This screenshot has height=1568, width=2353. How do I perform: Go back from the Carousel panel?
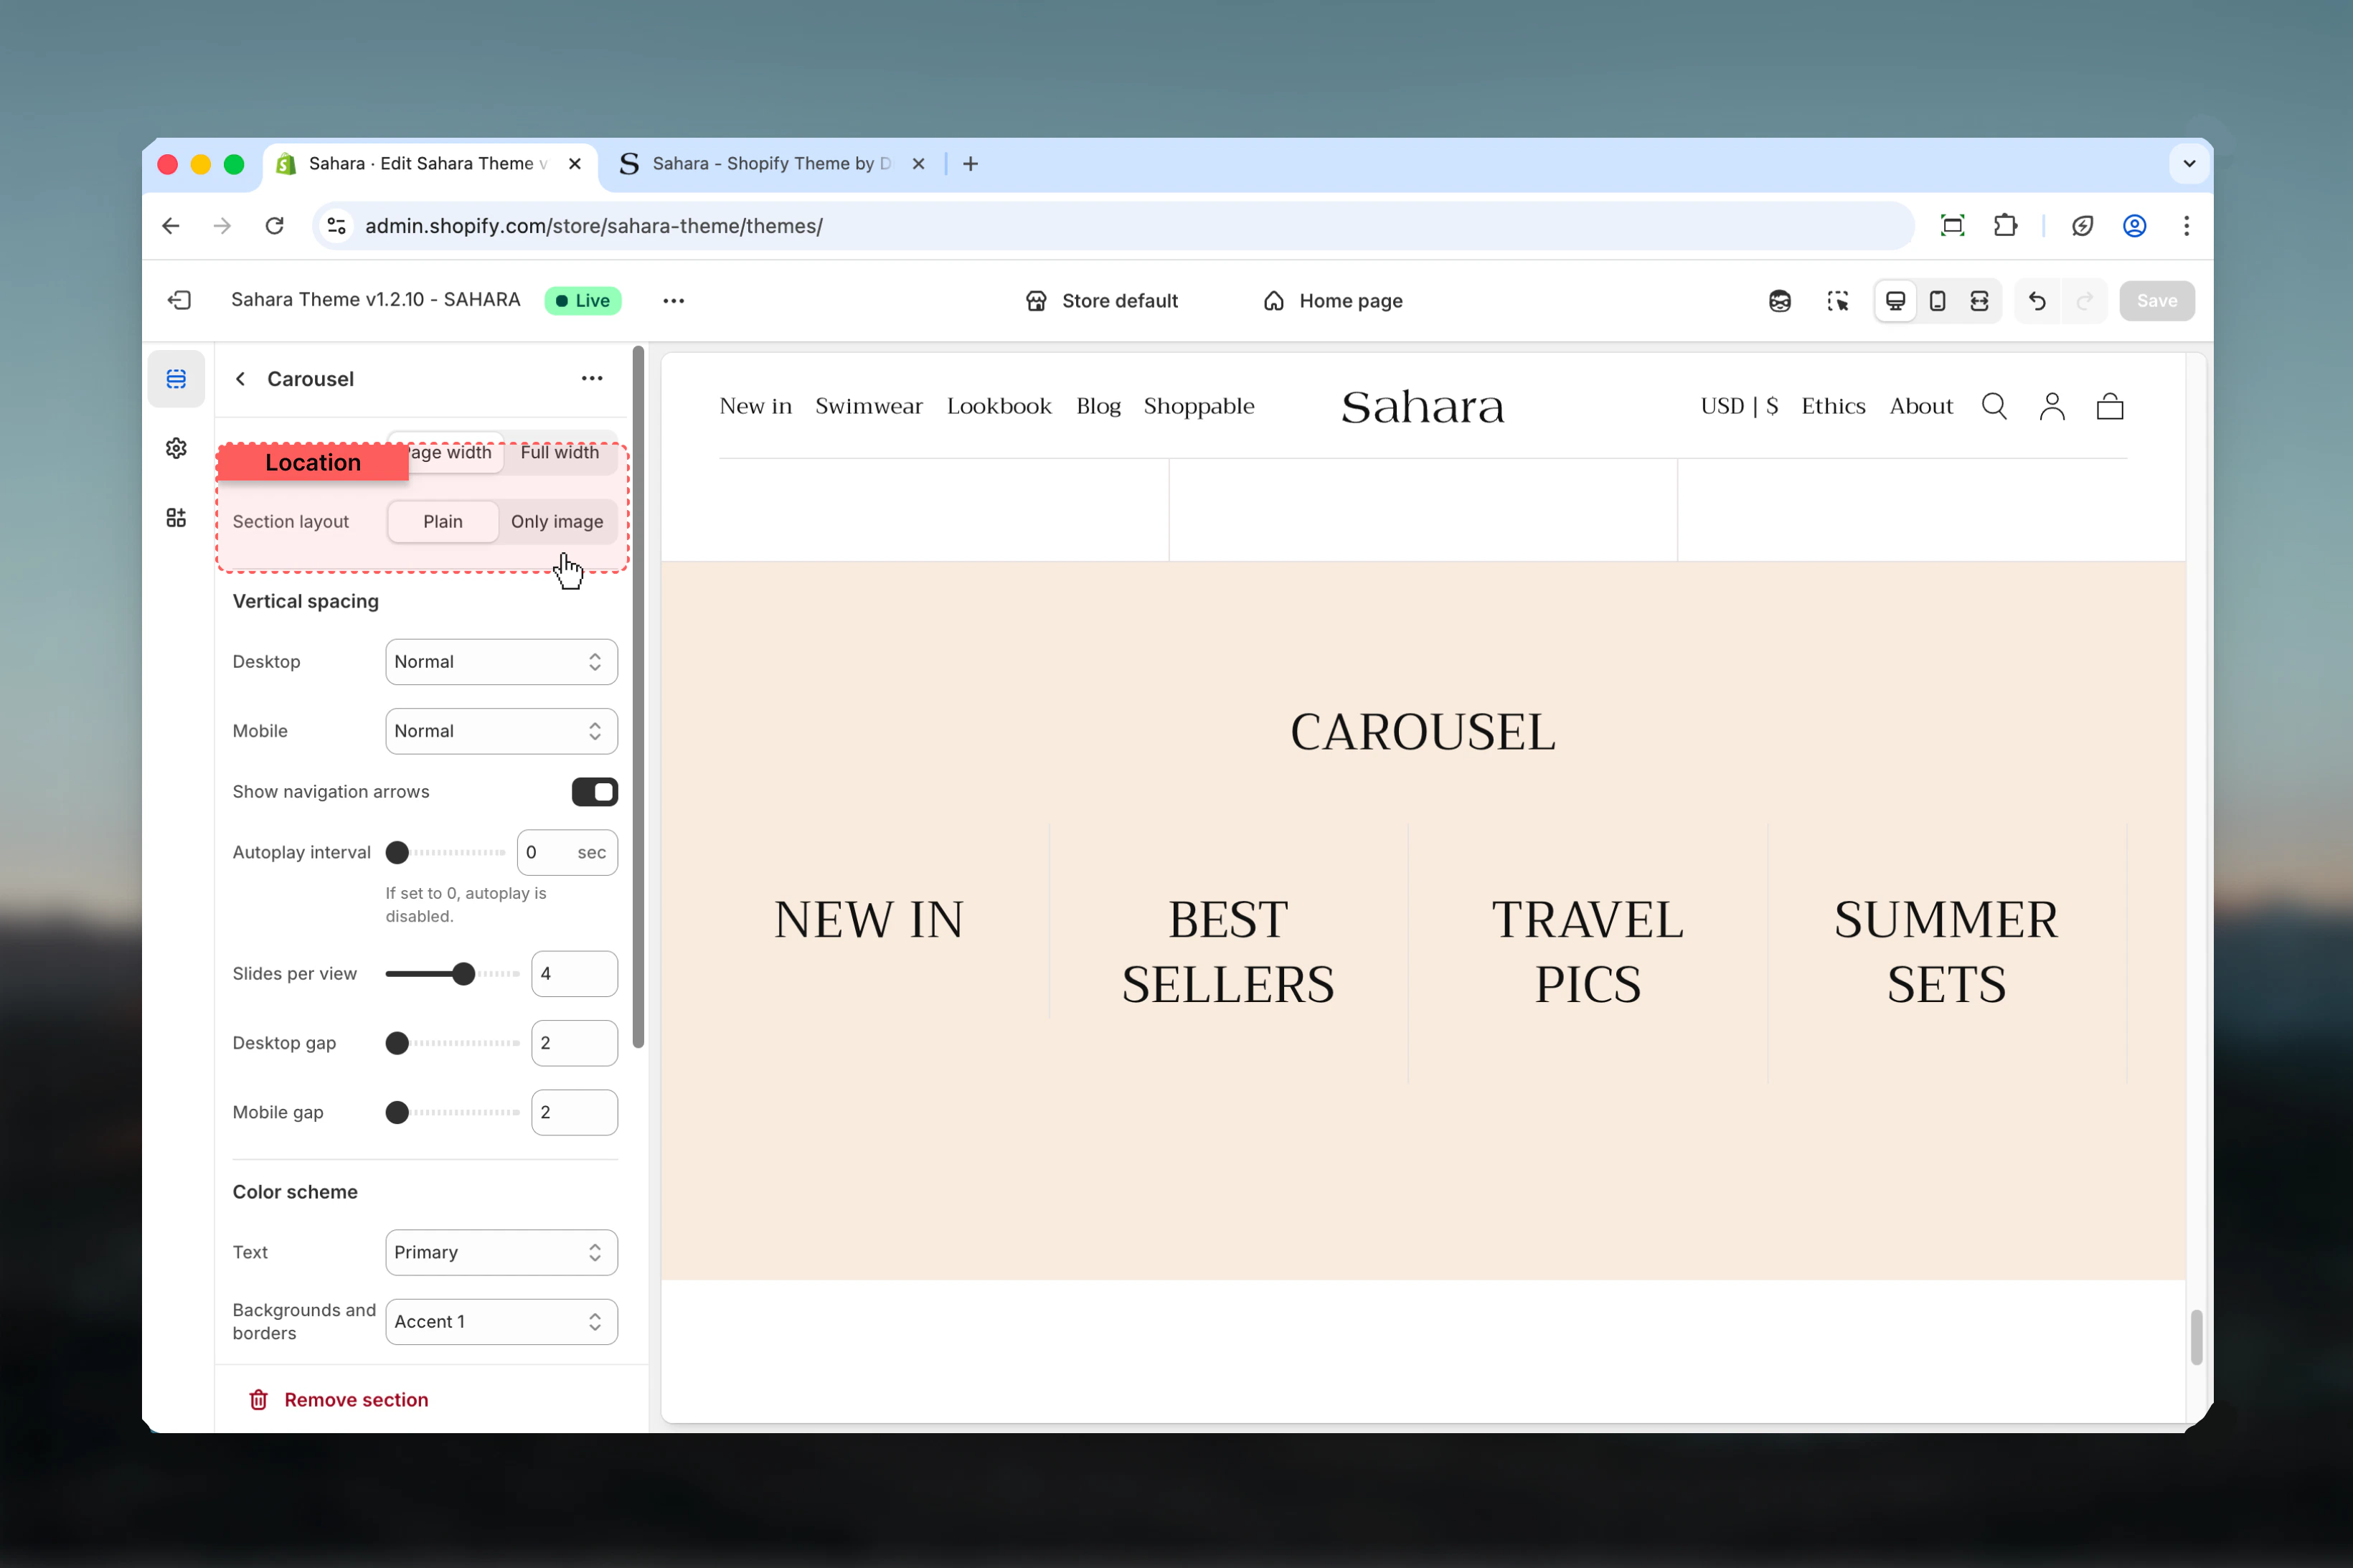coord(240,379)
